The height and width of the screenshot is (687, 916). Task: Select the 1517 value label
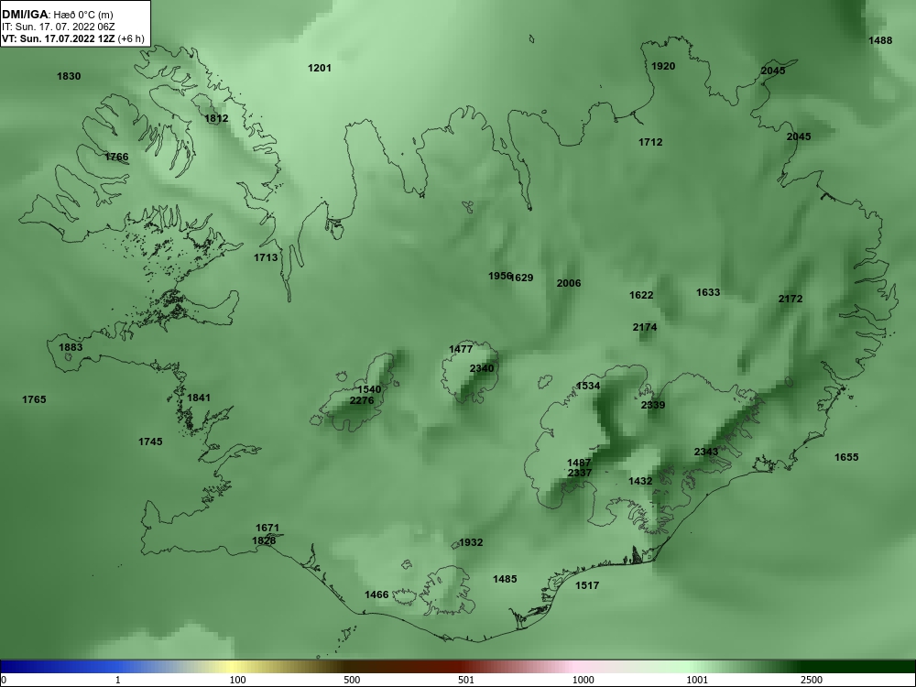[x=587, y=585]
